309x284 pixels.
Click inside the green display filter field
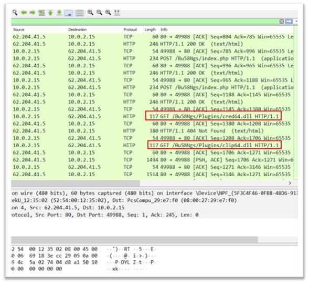tap(145, 21)
